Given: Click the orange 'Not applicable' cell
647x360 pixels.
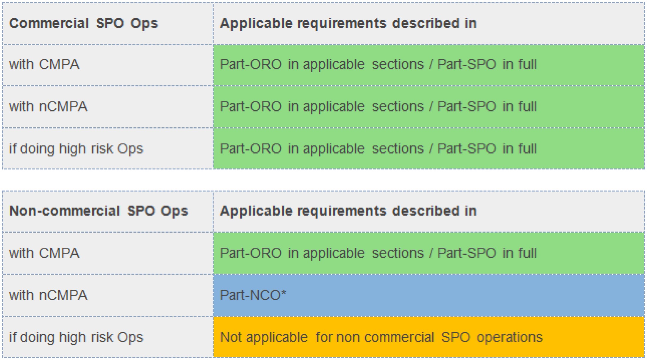Looking at the screenshot, I should [429, 337].
